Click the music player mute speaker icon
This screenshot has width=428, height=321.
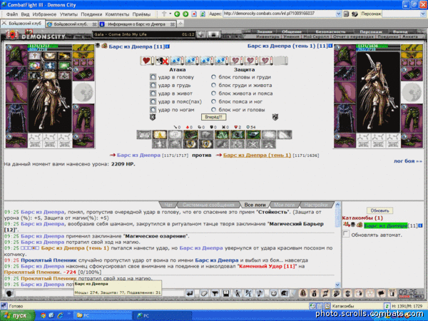(201, 34)
